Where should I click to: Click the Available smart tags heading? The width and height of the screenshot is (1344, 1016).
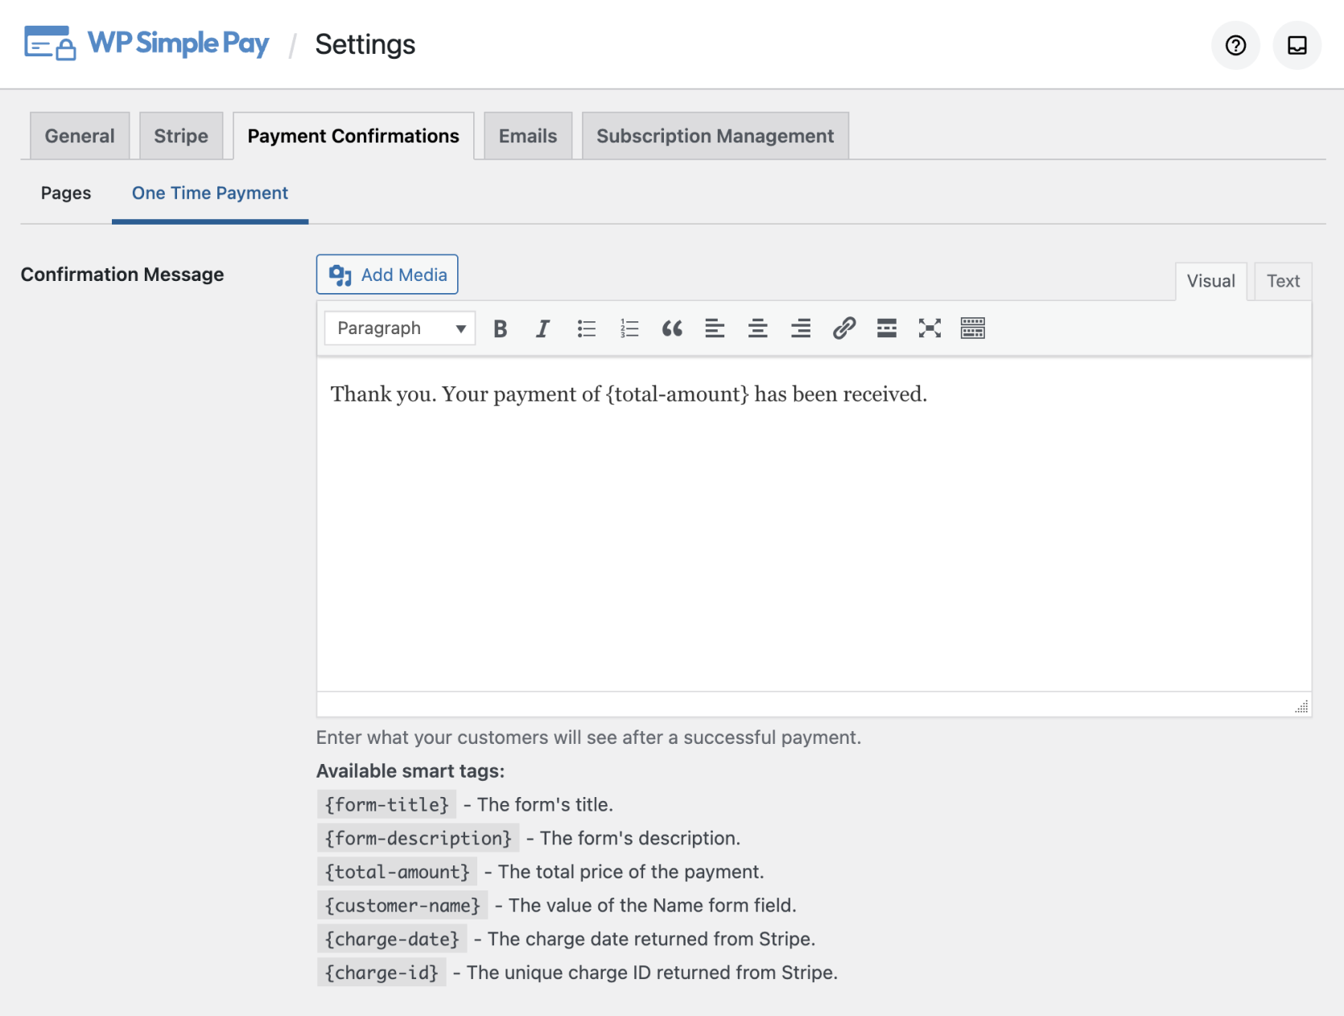click(410, 771)
